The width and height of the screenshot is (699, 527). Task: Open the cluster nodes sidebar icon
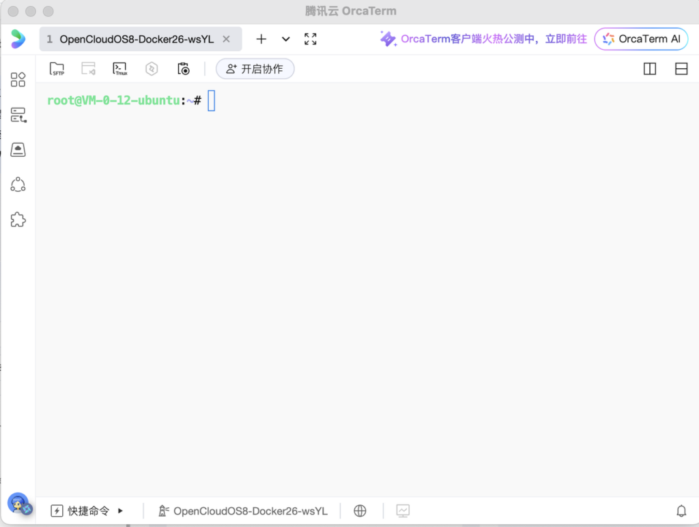(18, 185)
